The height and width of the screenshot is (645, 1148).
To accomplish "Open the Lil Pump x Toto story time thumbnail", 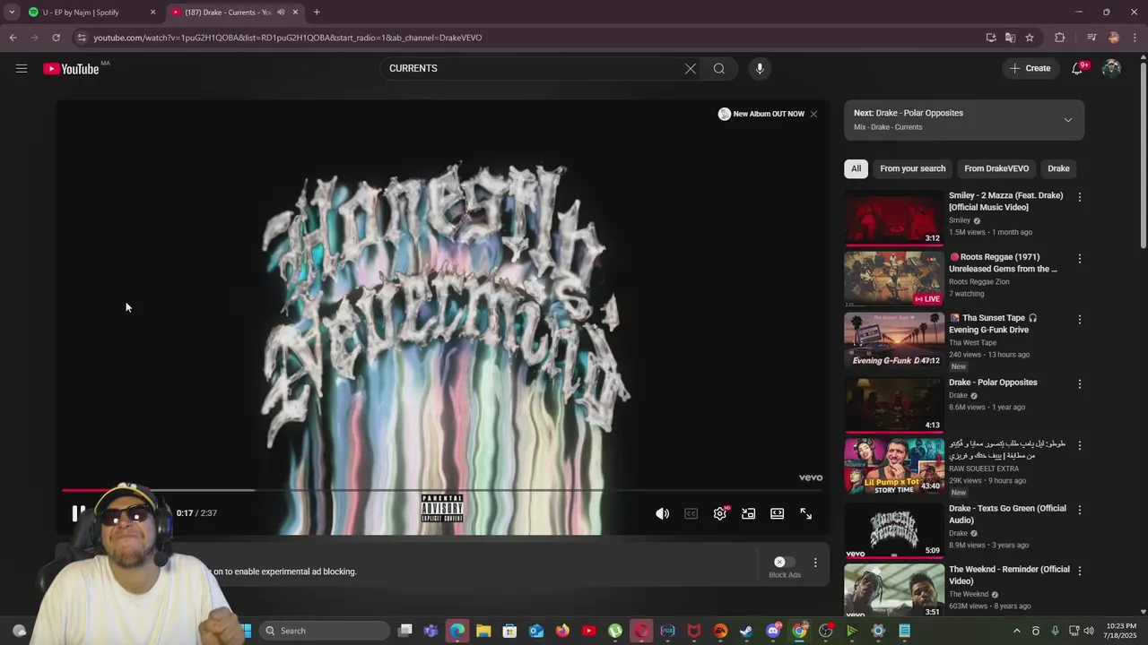I will (893, 466).
